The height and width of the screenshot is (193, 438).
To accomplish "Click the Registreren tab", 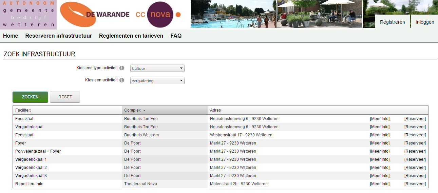I will coord(393,22).
